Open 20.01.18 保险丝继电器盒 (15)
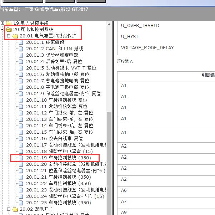 coord(60,152)
